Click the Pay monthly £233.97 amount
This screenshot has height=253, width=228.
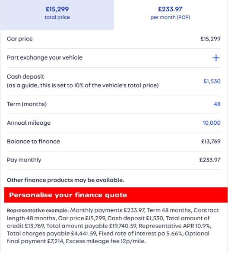tap(210, 160)
